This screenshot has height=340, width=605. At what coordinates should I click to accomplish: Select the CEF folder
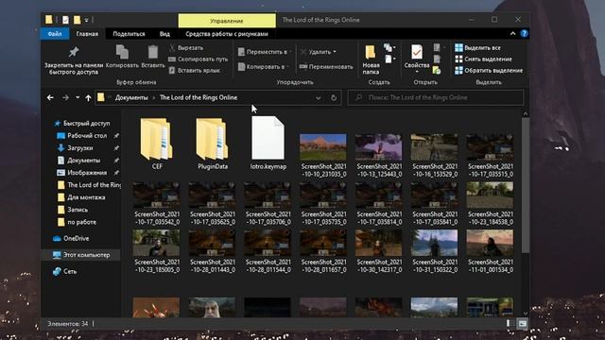pos(157,144)
